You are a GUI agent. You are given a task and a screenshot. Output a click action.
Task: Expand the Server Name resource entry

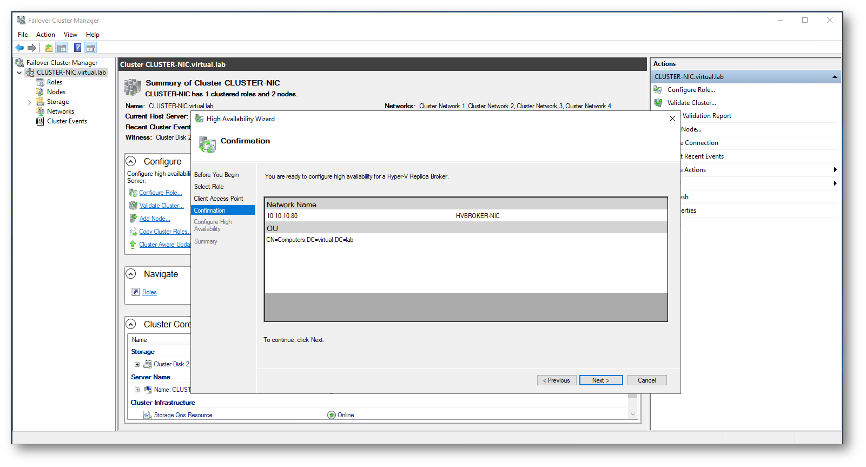[x=137, y=390]
